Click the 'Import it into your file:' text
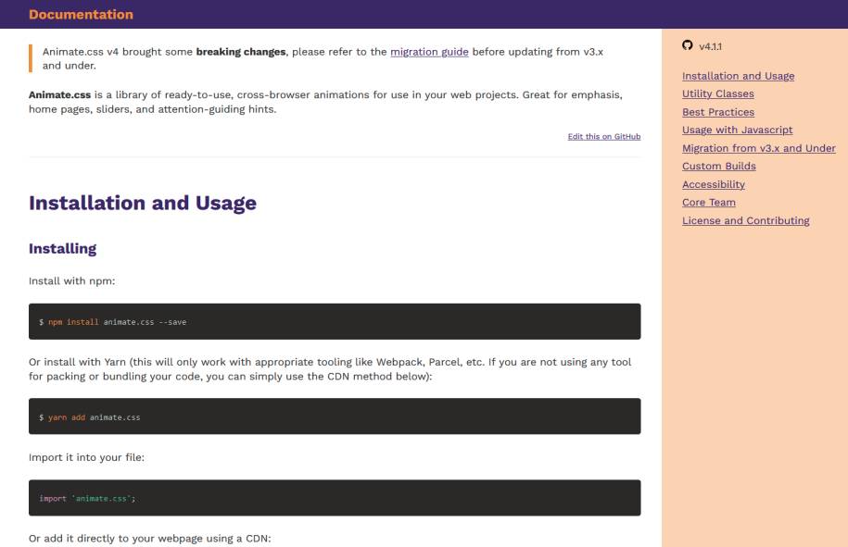Image resolution: width=848 pixels, height=547 pixels. pyautogui.click(x=86, y=457)
